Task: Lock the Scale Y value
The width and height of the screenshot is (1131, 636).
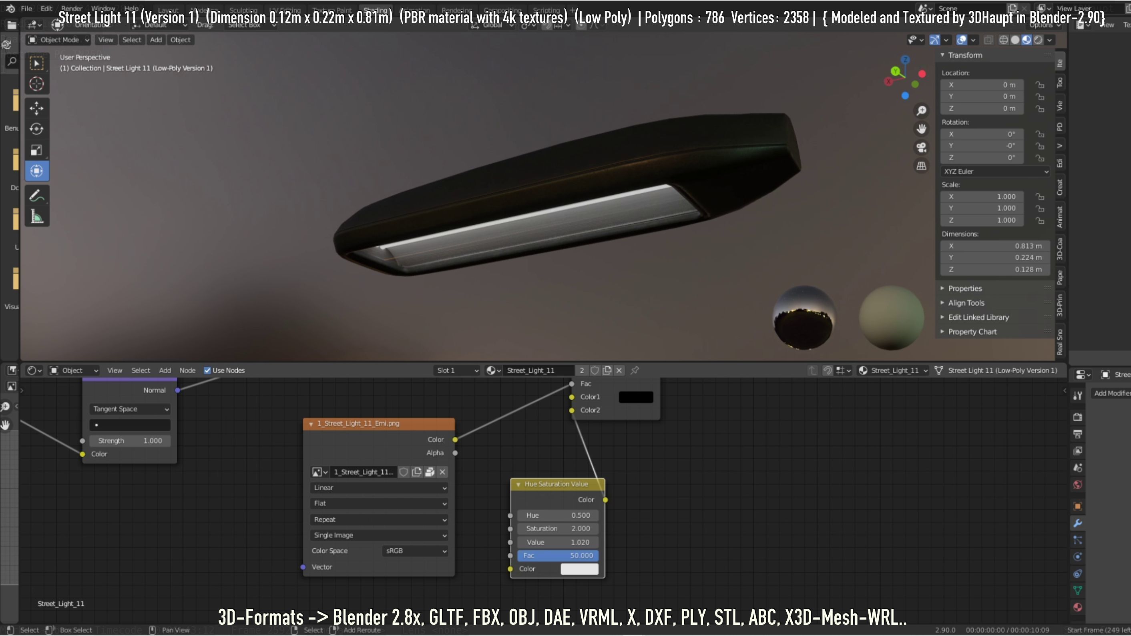Action: 1040,208
